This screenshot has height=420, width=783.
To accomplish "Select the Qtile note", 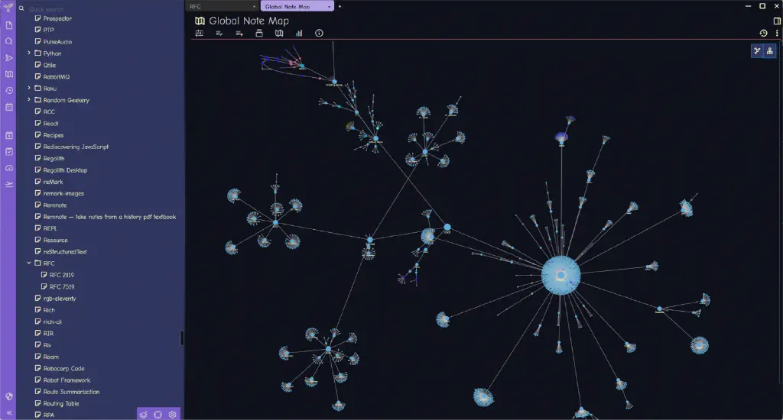I will click(x=50, y=66).
